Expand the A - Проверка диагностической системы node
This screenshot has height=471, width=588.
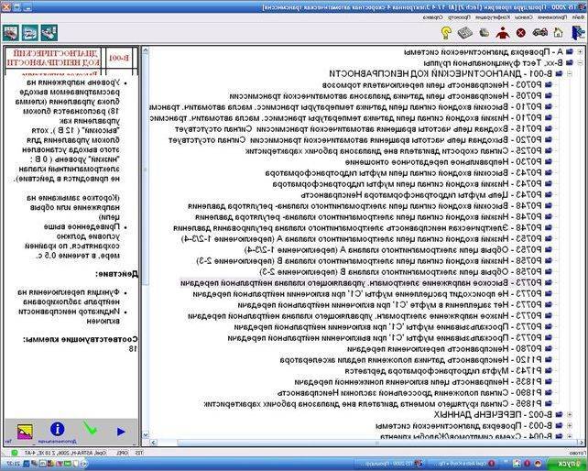click(580, 52)
